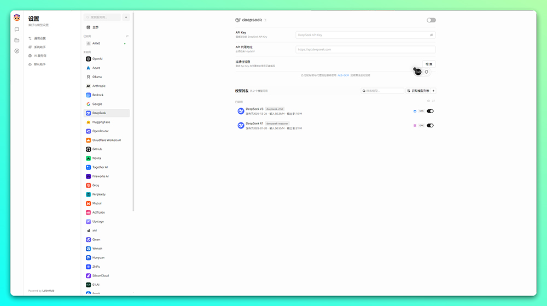Click the help question mark beside deepseek title
The height and width of the screenshot is (306, 547).
click(x=265, y=20)
